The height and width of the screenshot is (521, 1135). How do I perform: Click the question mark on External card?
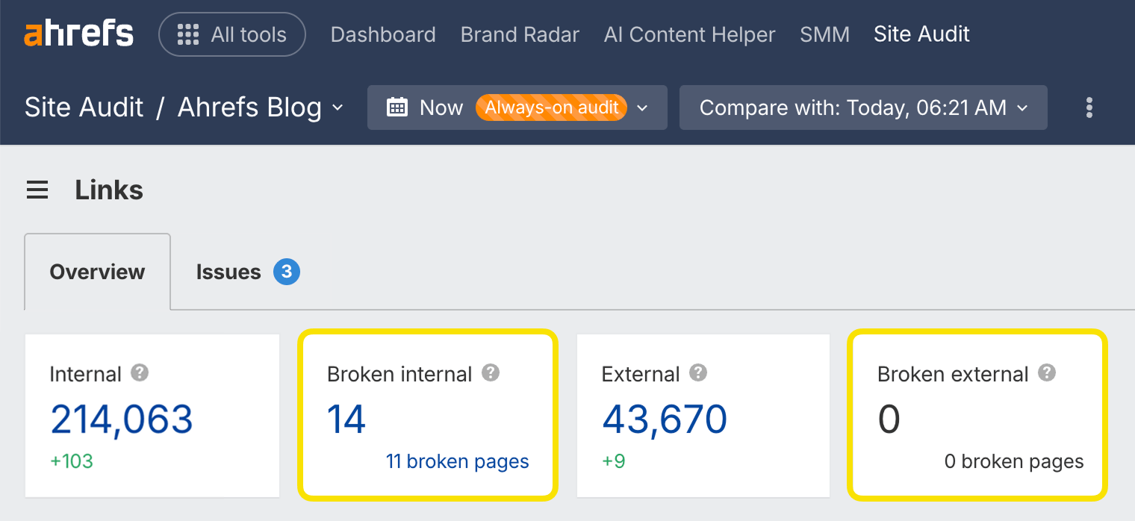698,373
